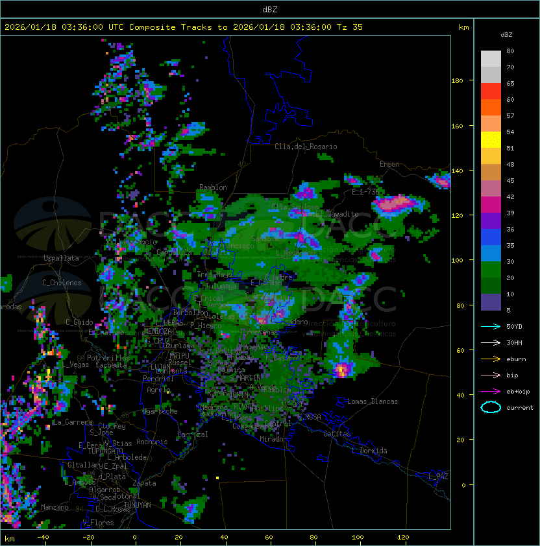
Task: Click the 'Zapata' map label
Action: pos(144,483)
